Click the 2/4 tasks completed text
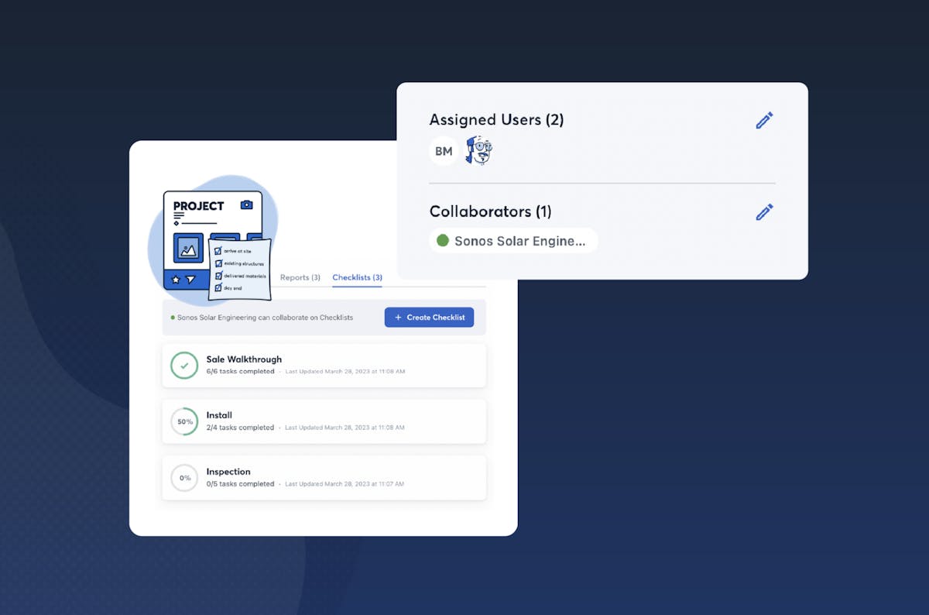929x615 pixels. [x=240, y=428]
